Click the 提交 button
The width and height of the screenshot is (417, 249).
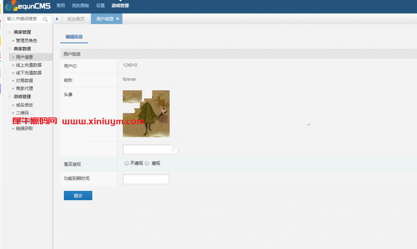(78, 196)
